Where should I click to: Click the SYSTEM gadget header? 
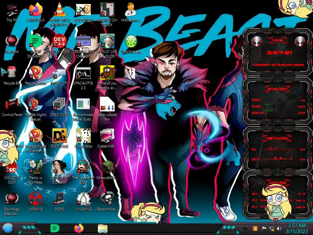278,89
